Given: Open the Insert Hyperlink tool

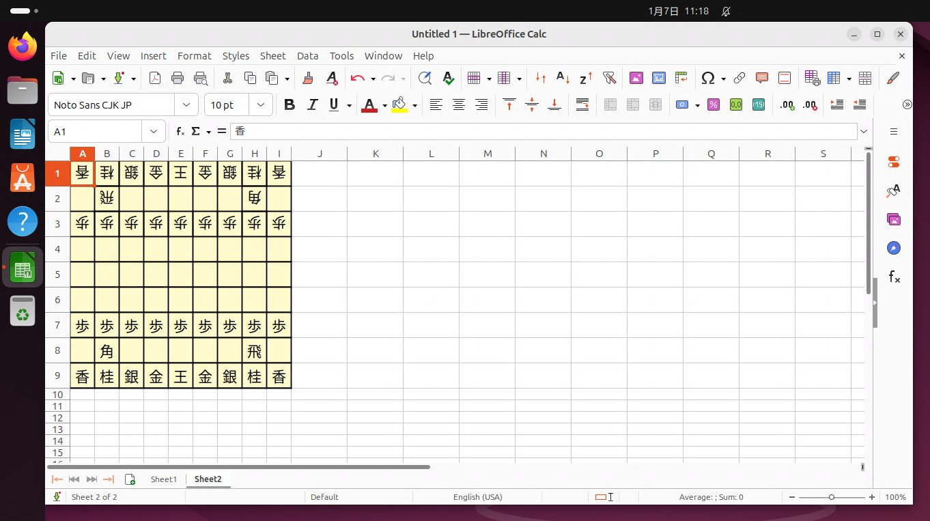Looking at the screenshot, I should (x=739, y=78).
